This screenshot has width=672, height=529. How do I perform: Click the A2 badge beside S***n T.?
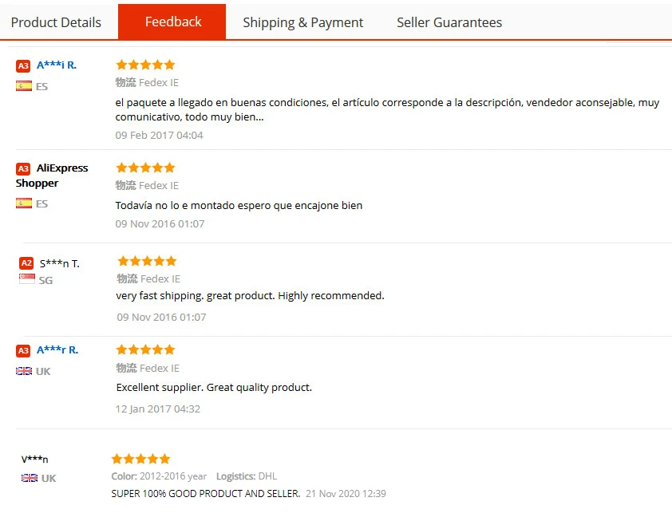26,263
